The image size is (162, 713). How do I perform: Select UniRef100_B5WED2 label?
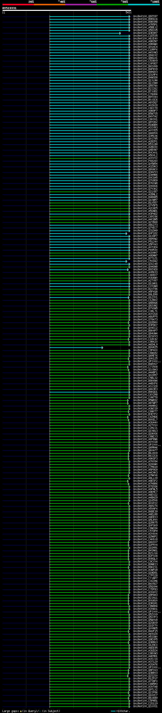[145, 400]
